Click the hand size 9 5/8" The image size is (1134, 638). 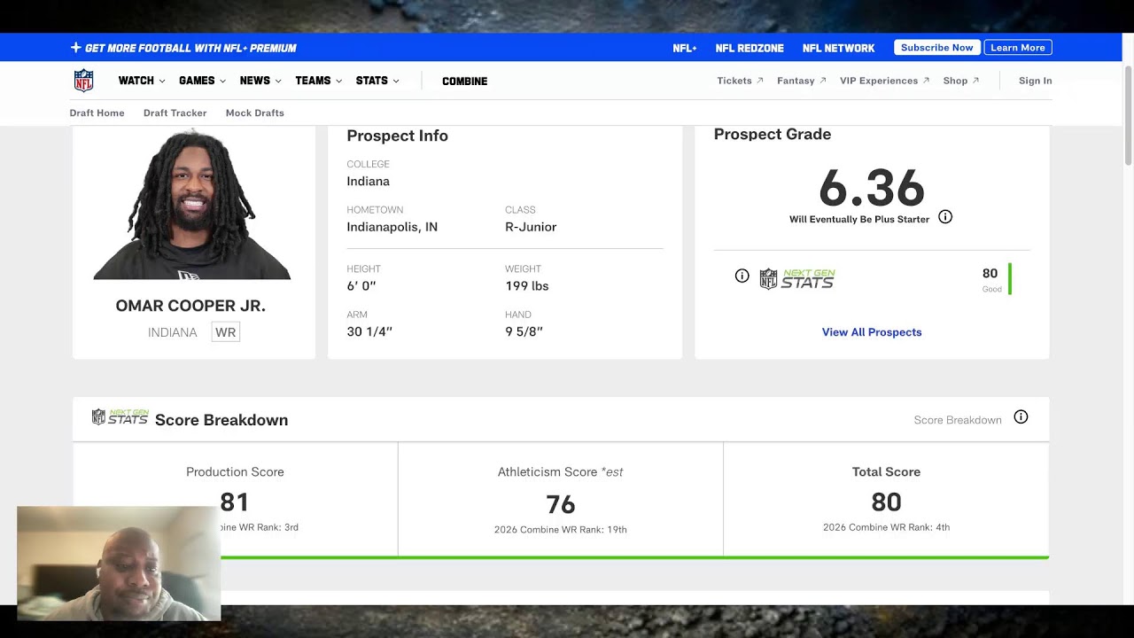coord(524,331)
